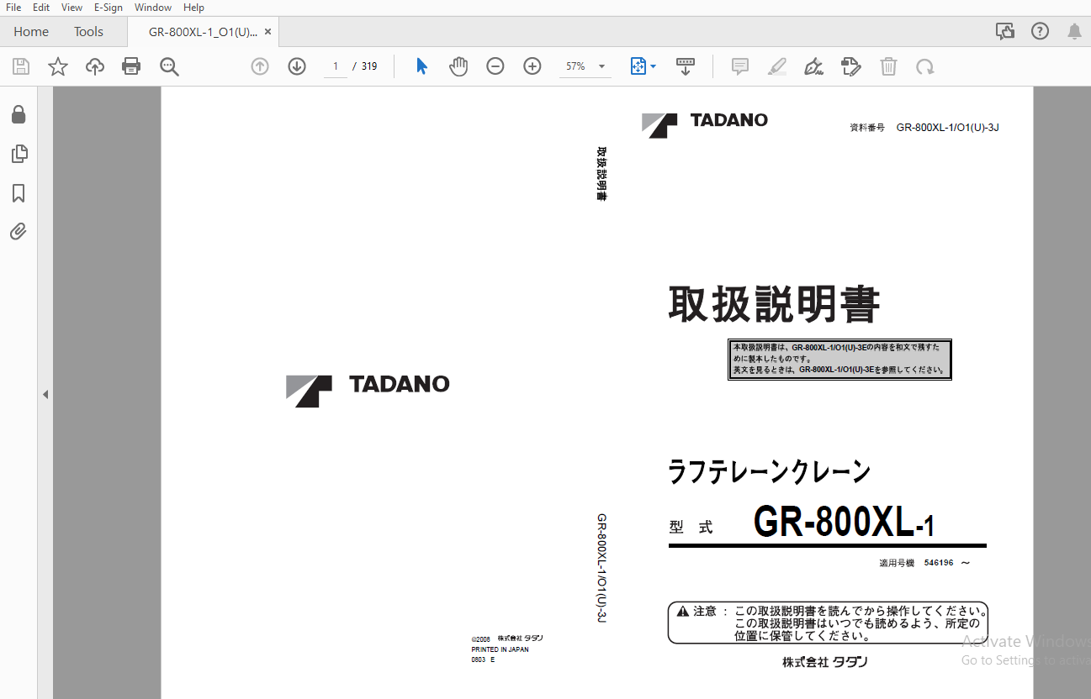Click the 取扱説明書 title text

click(x=774, y=304)
